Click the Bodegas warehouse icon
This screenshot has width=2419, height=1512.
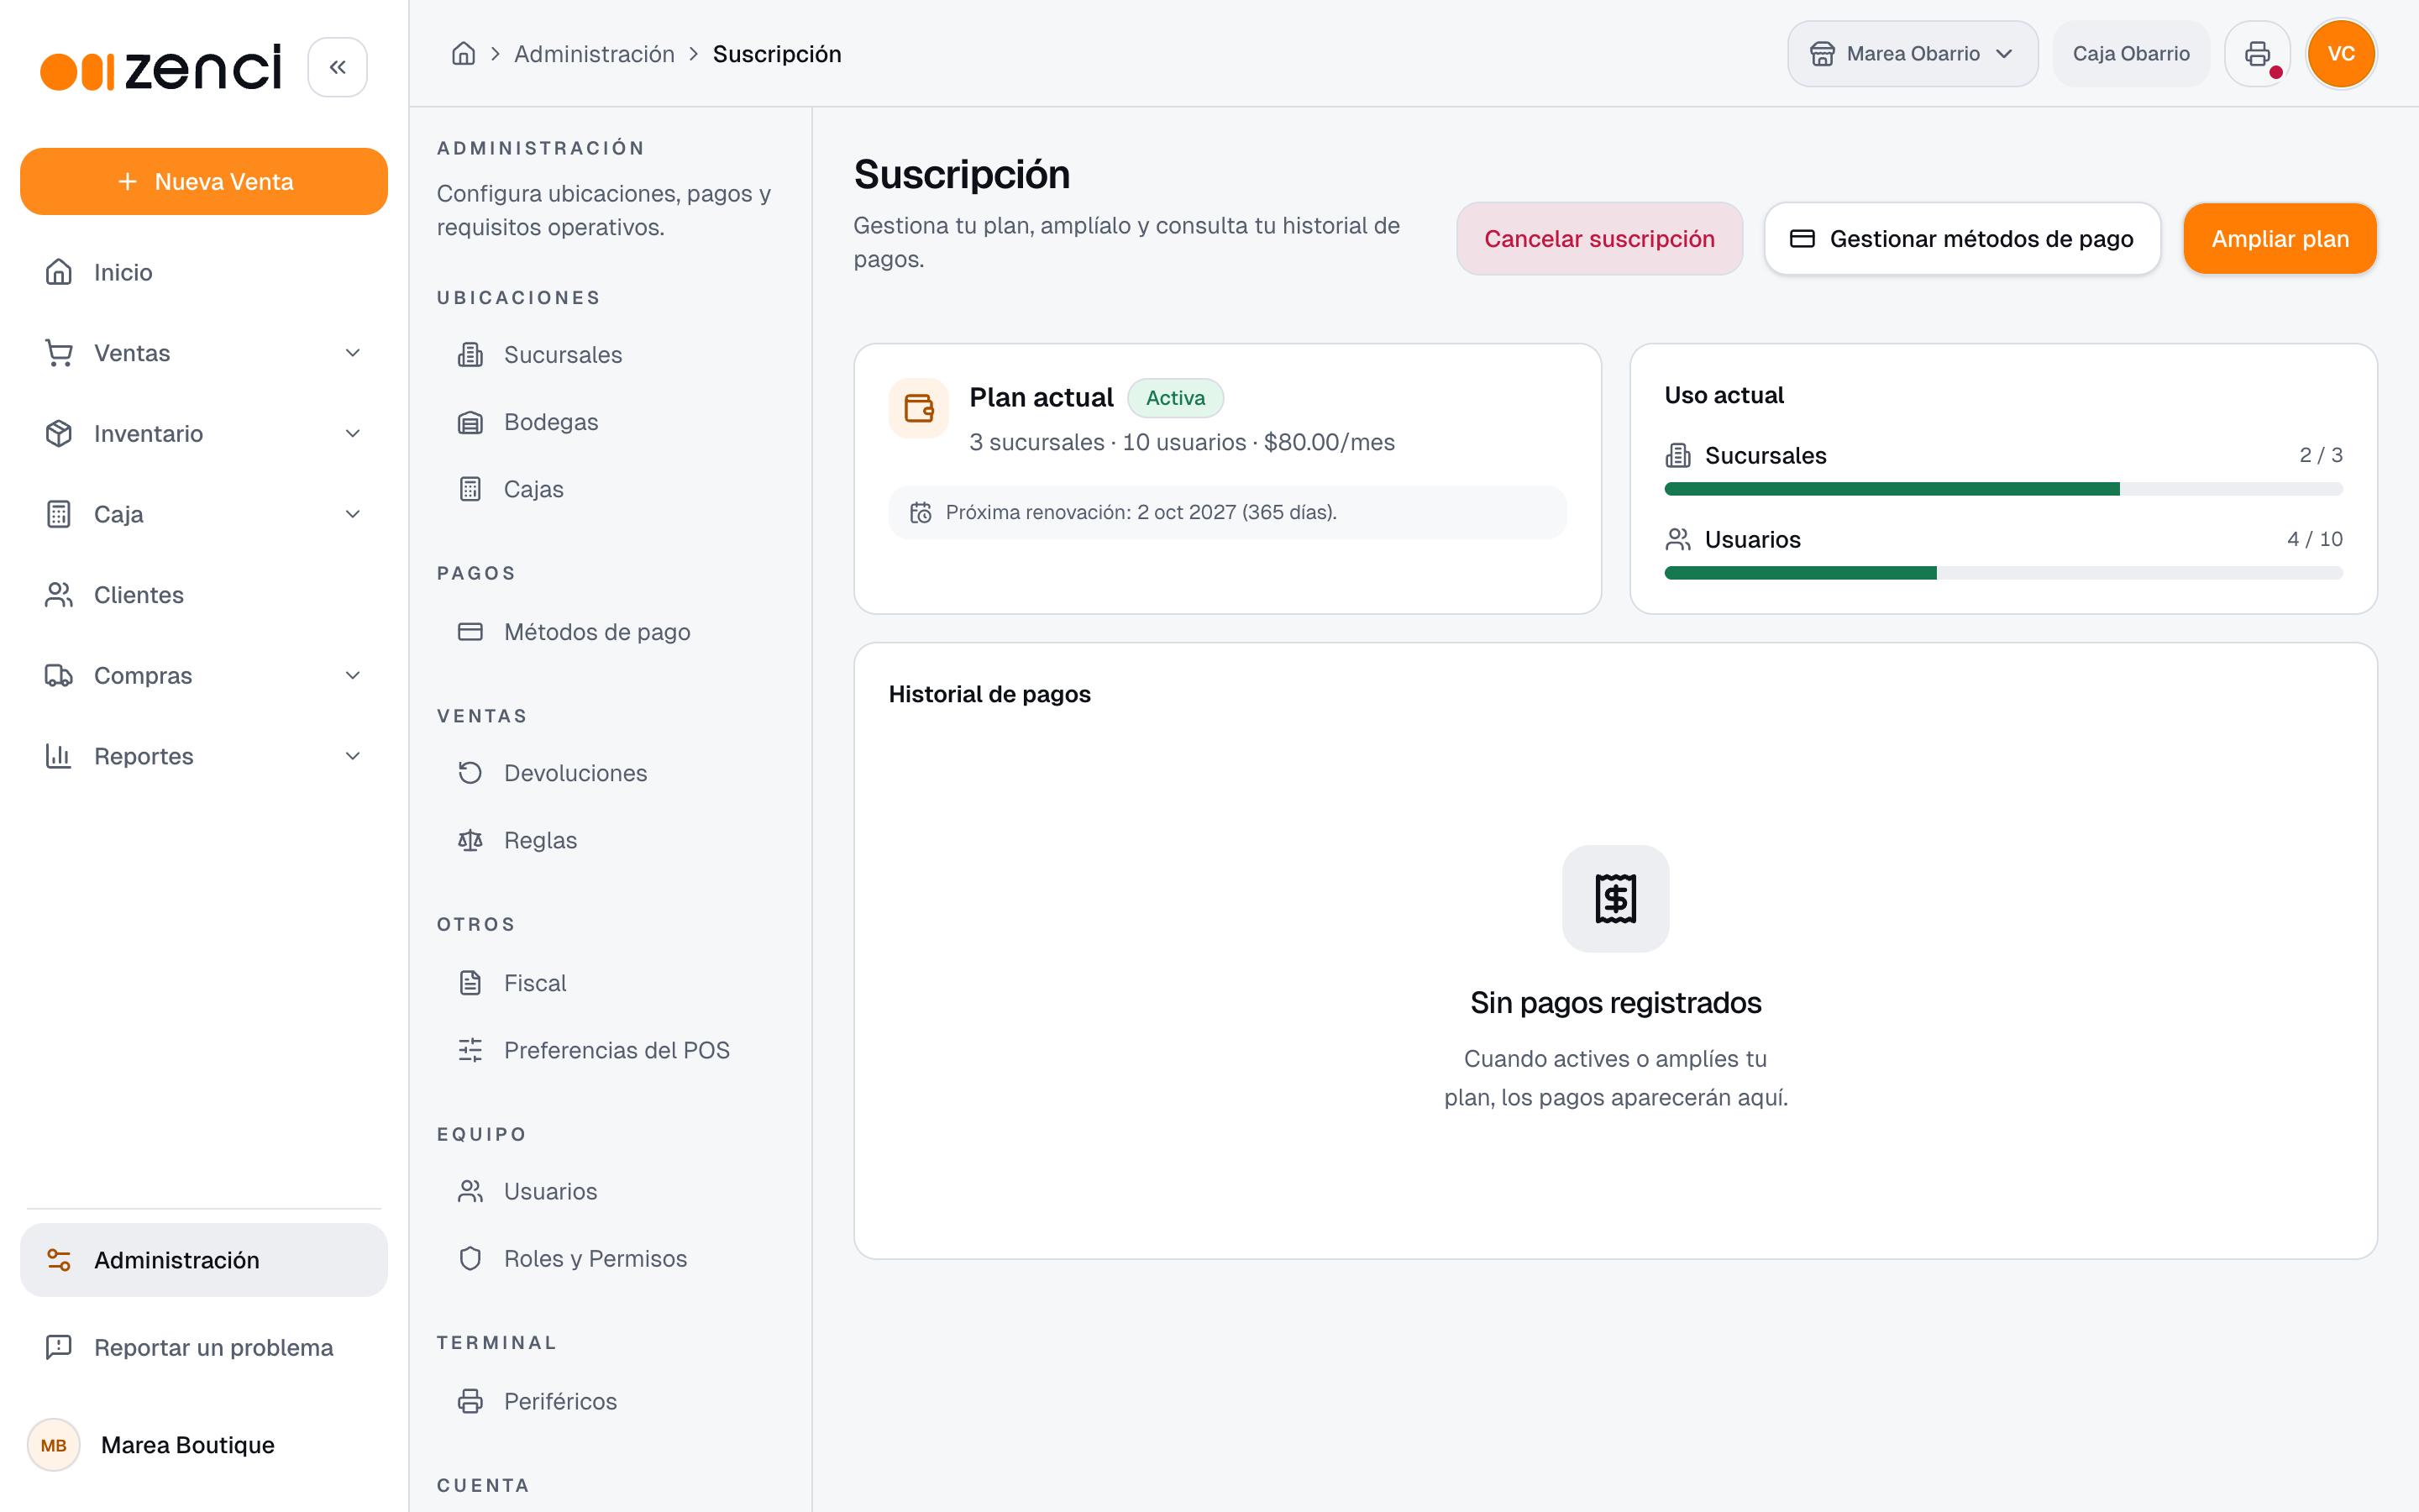(471, 422)
